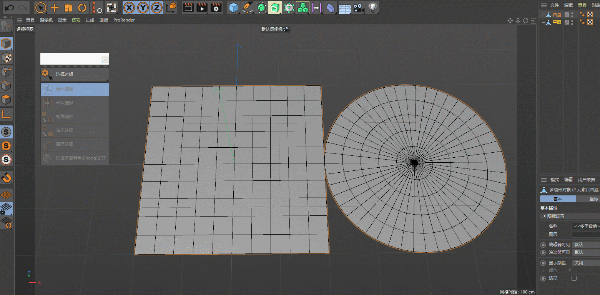Select the 平面 object in object manager
The height and width of the screenshot is (295, 600).
tap(557, 22)
